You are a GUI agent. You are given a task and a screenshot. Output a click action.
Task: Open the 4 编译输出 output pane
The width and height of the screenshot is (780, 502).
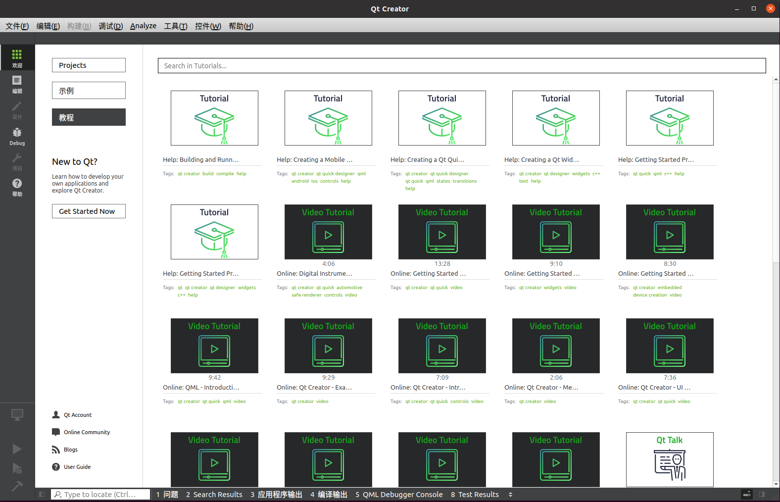329,495
